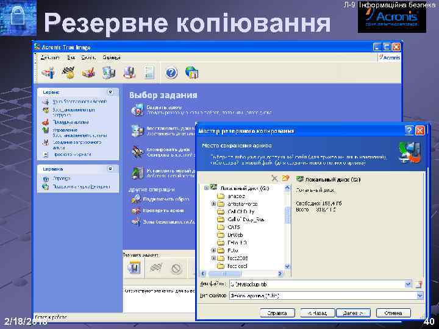Collapse the Сервис sidebar panel with its chevron
The width and height of the screenshot is (439, 329).
click(110, 92)
